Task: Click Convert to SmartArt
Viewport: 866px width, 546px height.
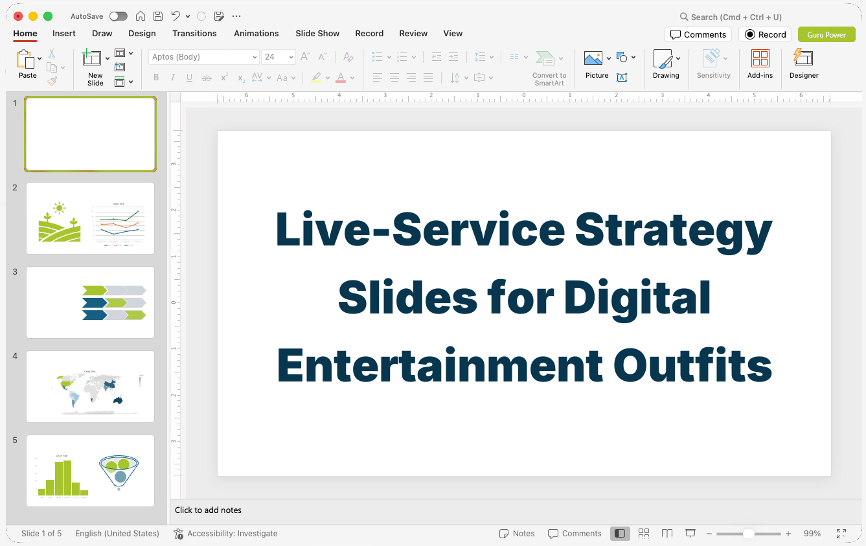Action: pos(549,68)
